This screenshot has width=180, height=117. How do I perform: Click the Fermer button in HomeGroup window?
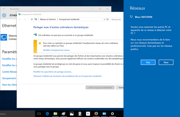pyautogui.click(x=120, y=87)
